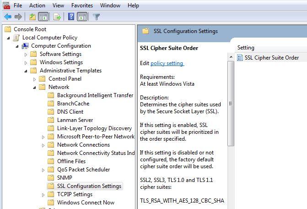Click the Administrative Templates folder icon
This screenshot has width=307, height=209.
tap(33, 71)
